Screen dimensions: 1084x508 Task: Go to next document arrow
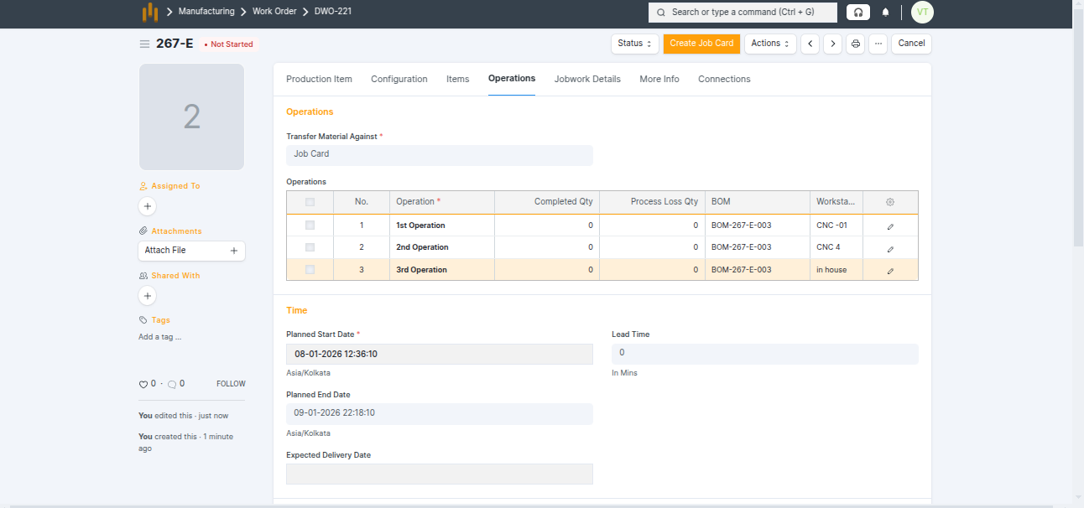pyautogui.click(x=832, y=44)
